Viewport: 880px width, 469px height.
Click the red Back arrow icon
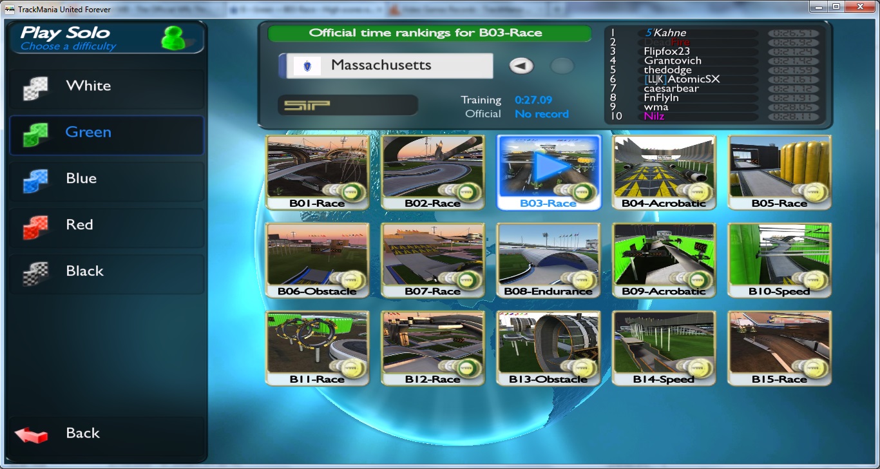pyautogui.click(x=31, y=435)
